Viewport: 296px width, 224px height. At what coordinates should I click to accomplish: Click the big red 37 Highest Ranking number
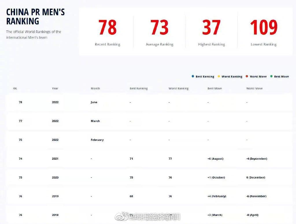[x=211, y=27]
